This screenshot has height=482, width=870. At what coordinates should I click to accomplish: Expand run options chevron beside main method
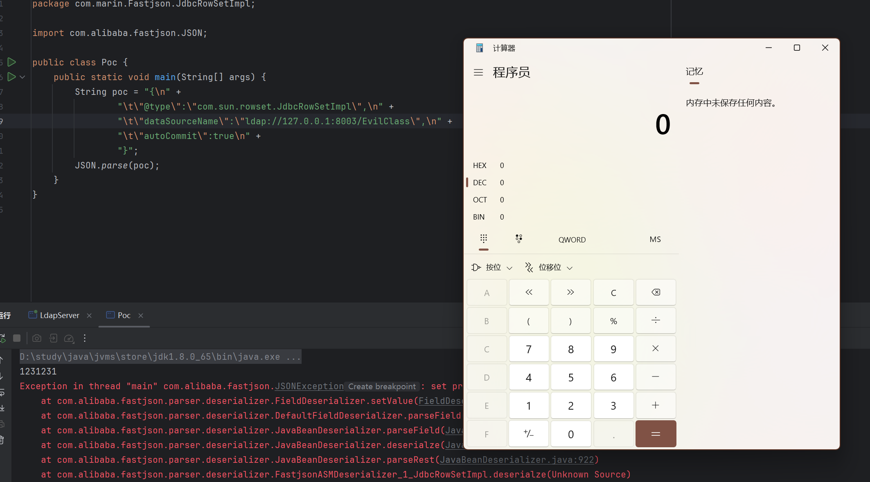coord(23,77)
